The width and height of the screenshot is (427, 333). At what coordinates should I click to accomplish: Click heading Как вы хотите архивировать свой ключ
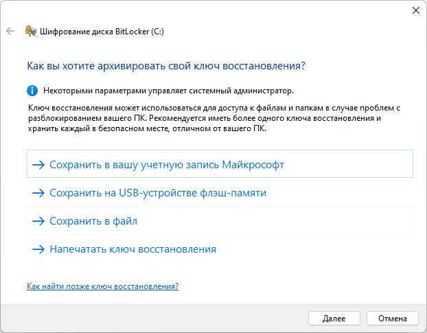(166, 66)
